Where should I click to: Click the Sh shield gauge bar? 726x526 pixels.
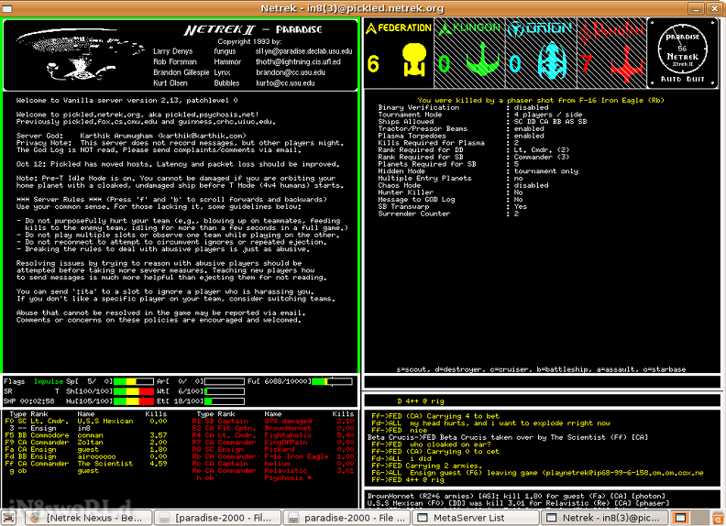tap(133, 391)
